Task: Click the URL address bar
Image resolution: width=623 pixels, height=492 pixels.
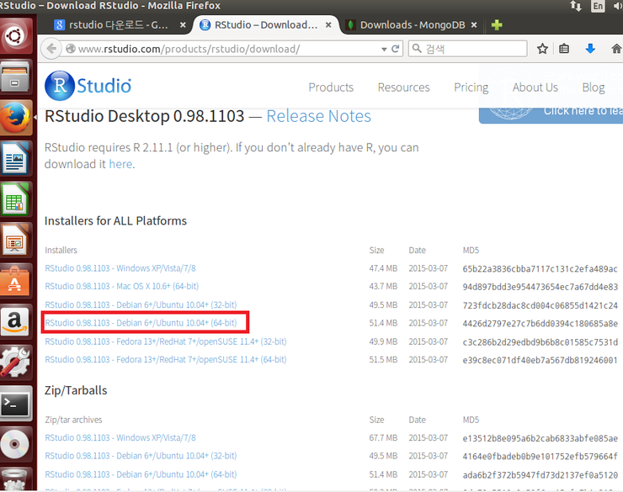Action: point(236,49)
